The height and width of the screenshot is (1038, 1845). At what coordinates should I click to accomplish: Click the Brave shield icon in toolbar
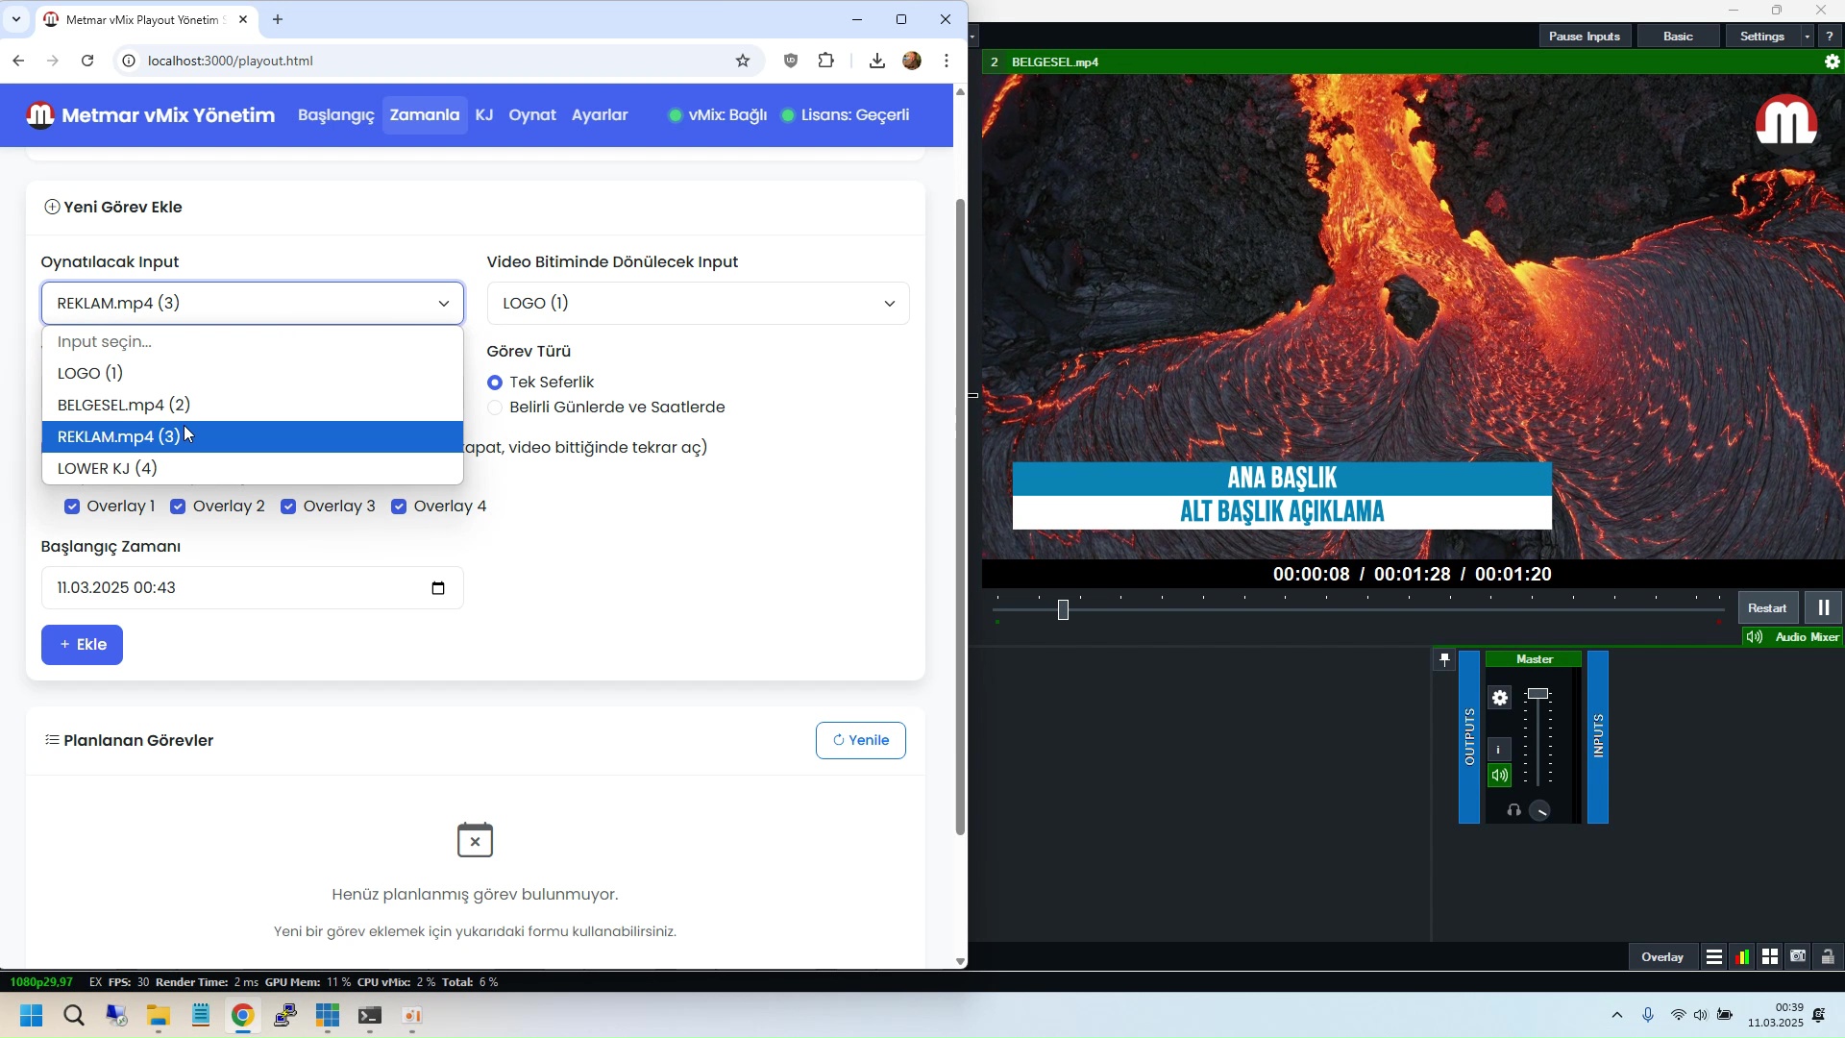click(x=791, y=61)
